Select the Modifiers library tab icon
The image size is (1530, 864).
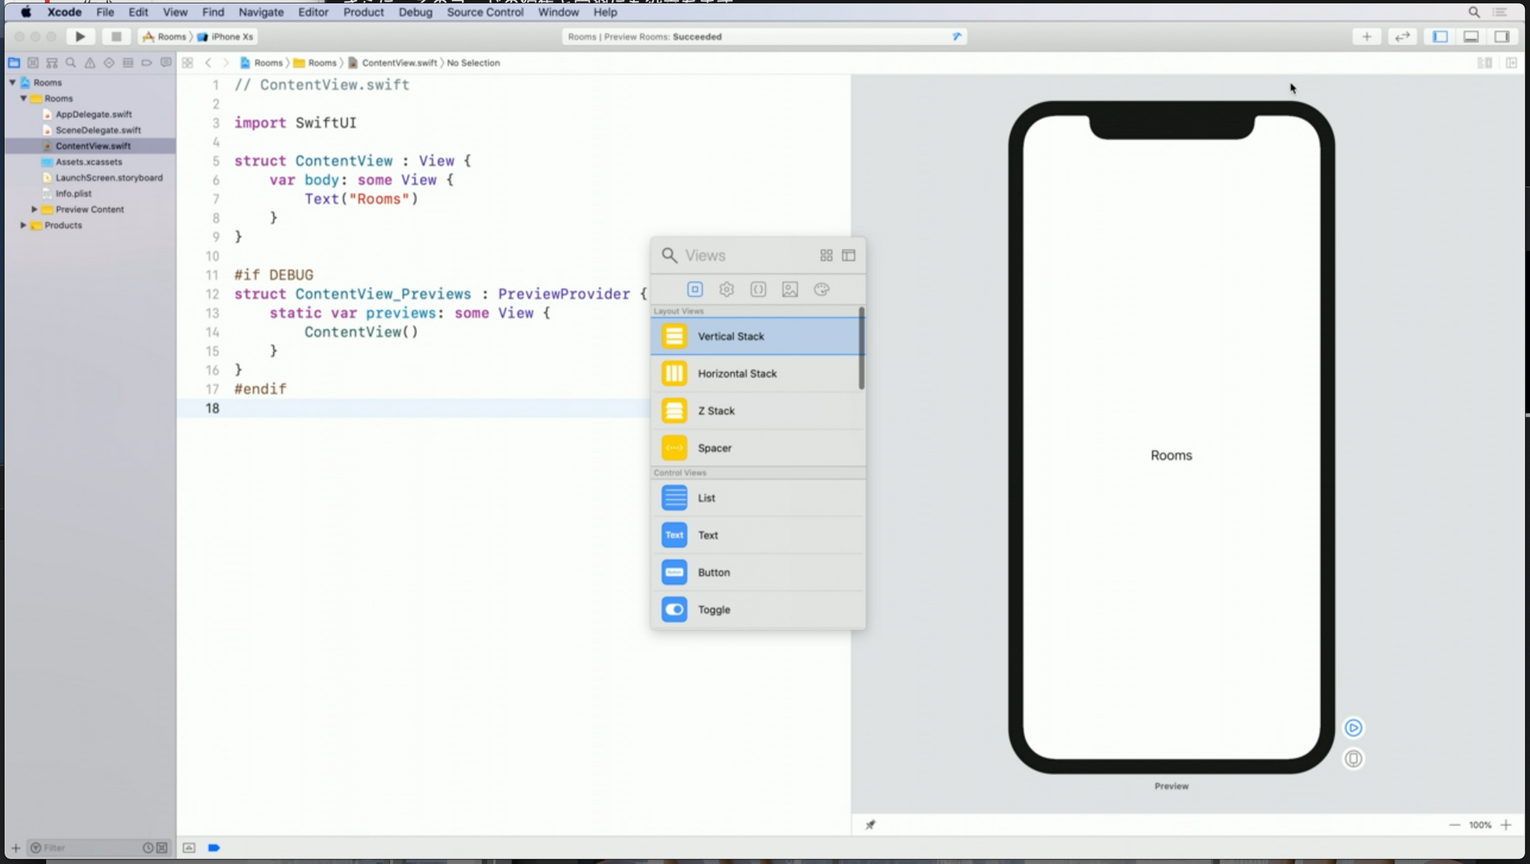[x=727, y=289]
